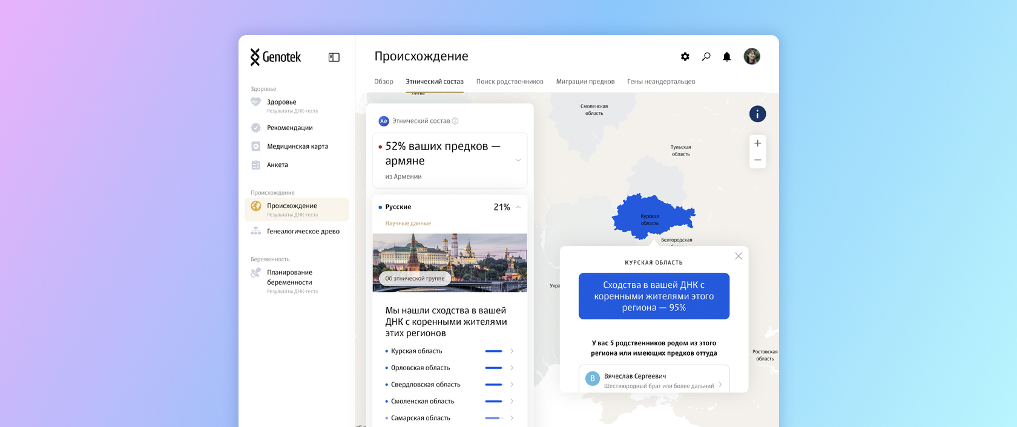The width and height of the screenshot is (1017, 427).
Task: Click the Генеалогическое древо tree icon
Action: pyautogui.click(x=256, y=231)
